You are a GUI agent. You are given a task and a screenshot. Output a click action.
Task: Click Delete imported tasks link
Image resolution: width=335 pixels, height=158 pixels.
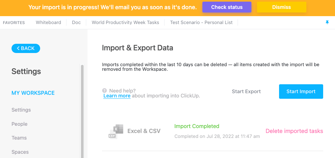294,131
